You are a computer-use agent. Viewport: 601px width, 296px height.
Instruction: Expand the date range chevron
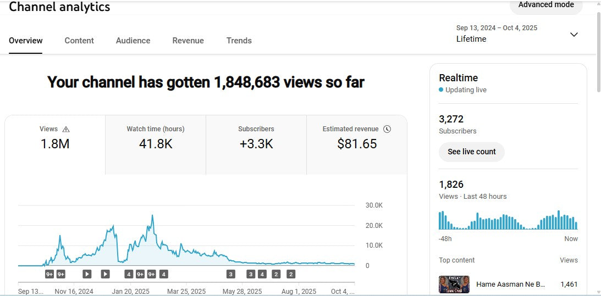click(x=574, y=35)
